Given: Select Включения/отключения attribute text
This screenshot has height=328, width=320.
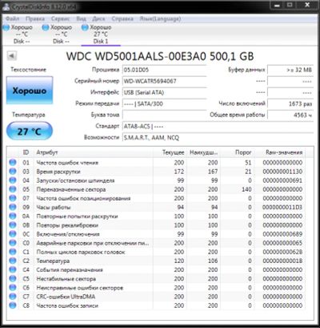Looking at the screenshot, I should click(x=68, y=234).
